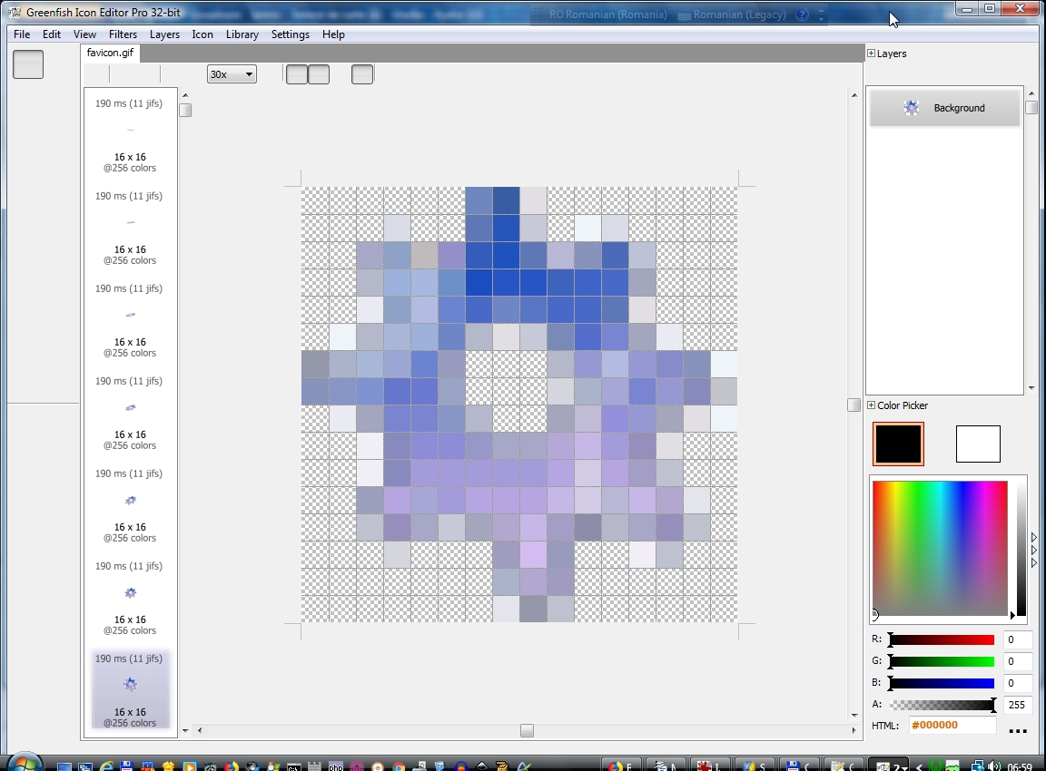
Task: Open the 30x zoom dropdown
Action: click(x=232, y=74)
